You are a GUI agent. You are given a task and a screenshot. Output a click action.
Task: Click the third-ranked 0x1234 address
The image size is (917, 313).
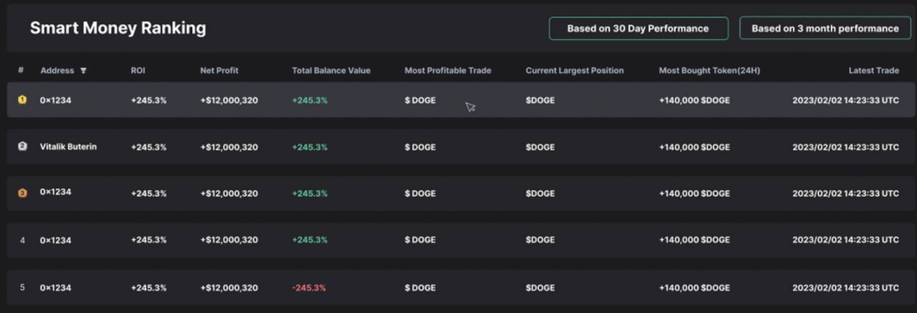tap(56, 192)
